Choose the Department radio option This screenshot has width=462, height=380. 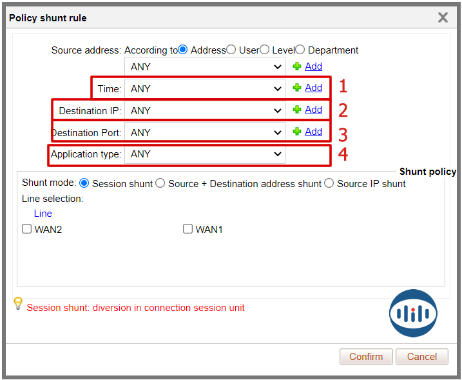point(300,50)
